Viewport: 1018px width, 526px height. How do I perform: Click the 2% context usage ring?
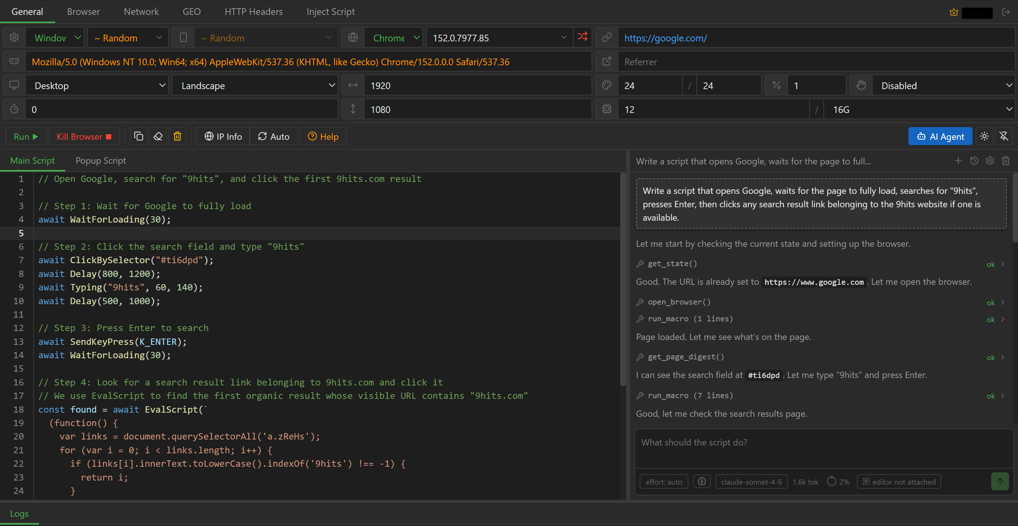click(x=832, y=481)
